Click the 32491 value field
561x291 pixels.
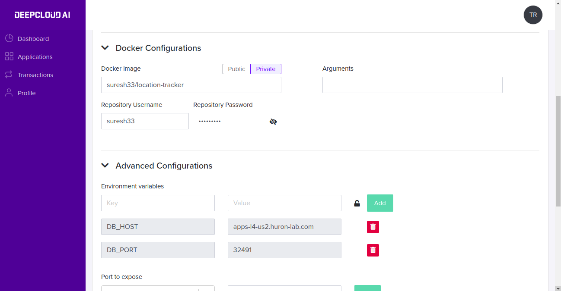click(x=284, y=250)
